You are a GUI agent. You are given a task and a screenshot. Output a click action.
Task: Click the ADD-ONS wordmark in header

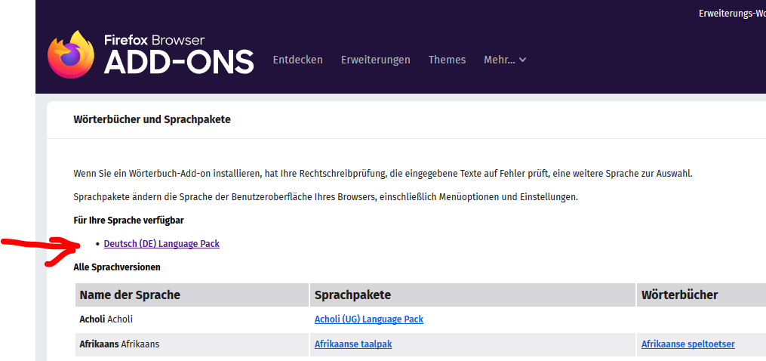(x=178, y=63)
